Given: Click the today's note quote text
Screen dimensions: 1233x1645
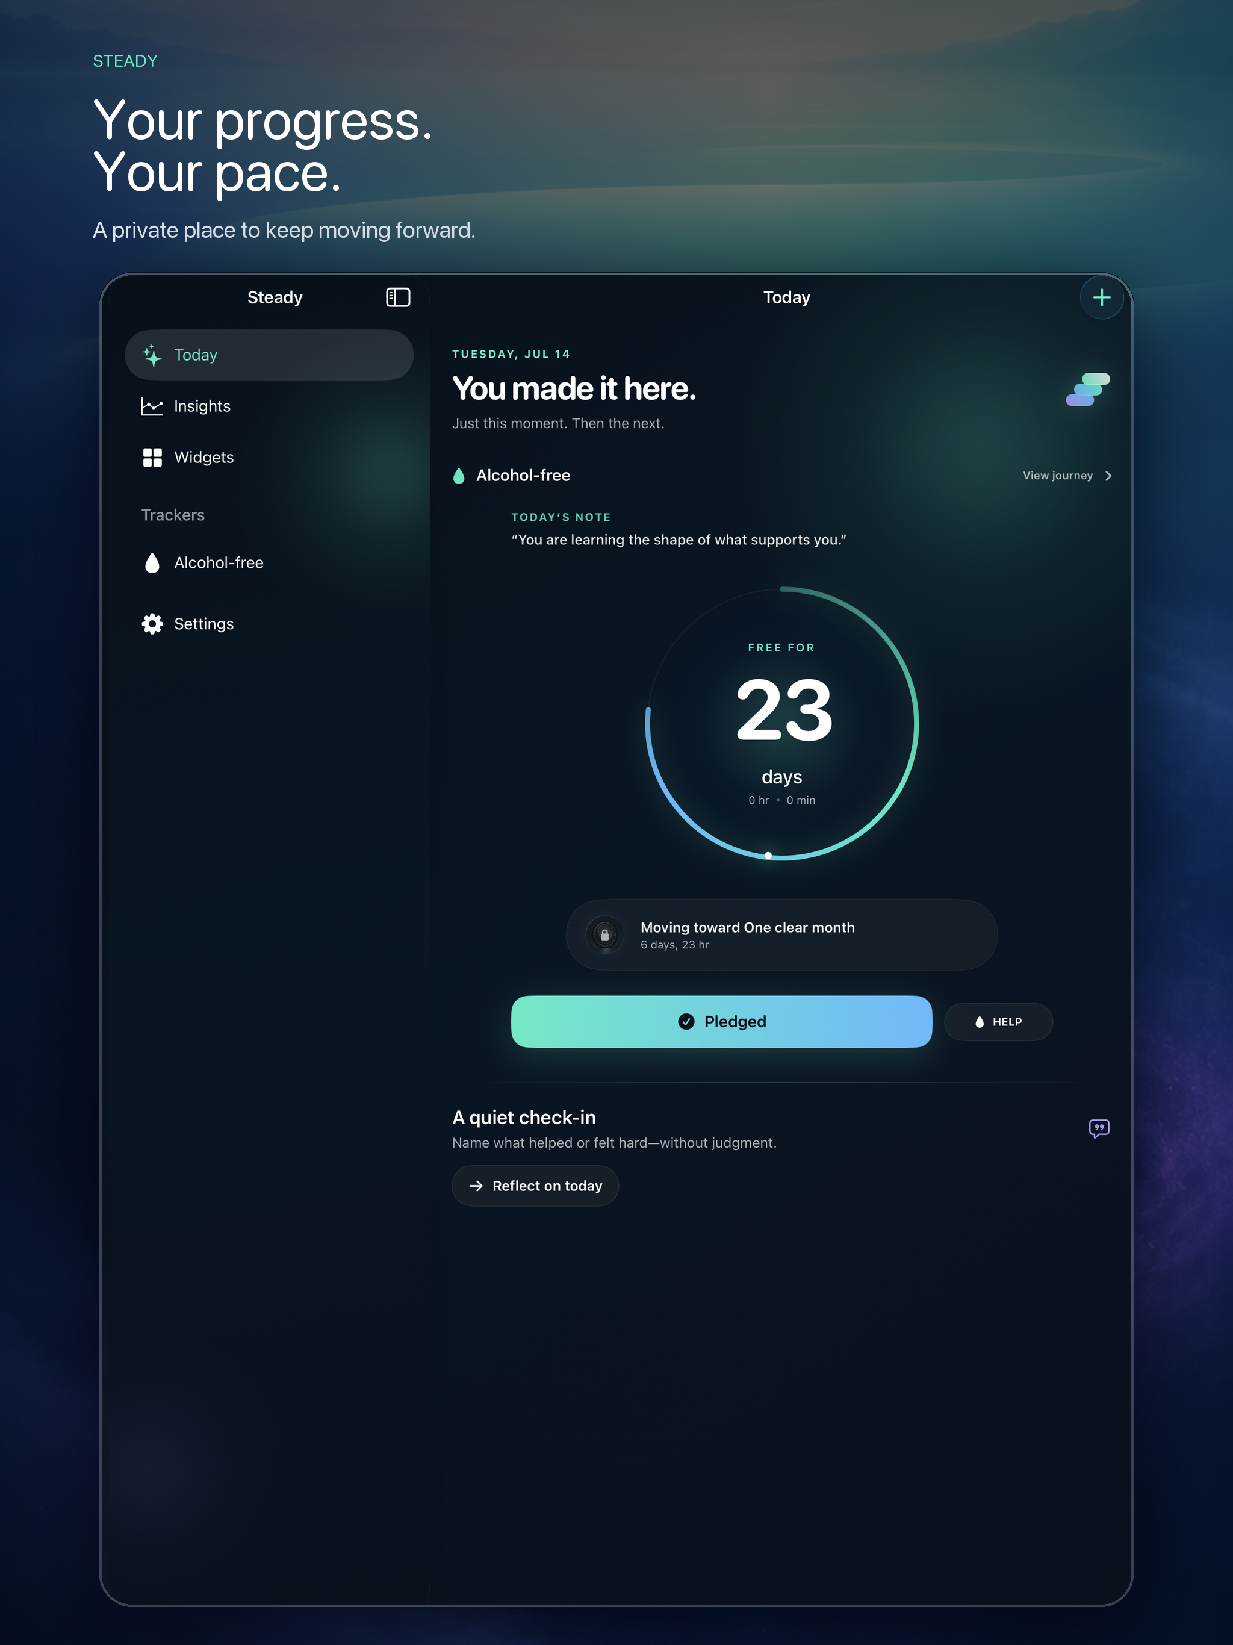Looking at the screenshot, I should pyautogui.click(x=679, y=540).
